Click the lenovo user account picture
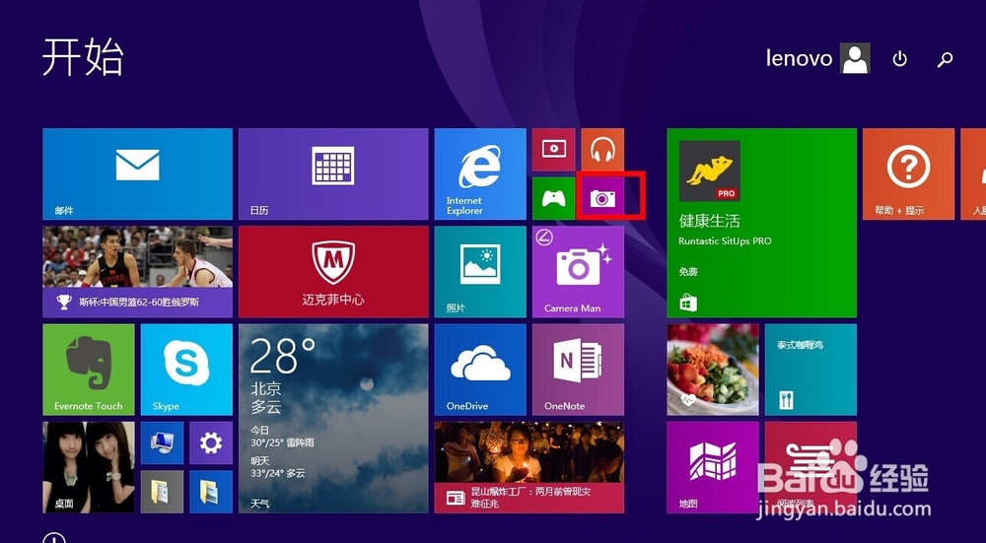The width and height of the screenshot is (986, 543). pos(855,58)
